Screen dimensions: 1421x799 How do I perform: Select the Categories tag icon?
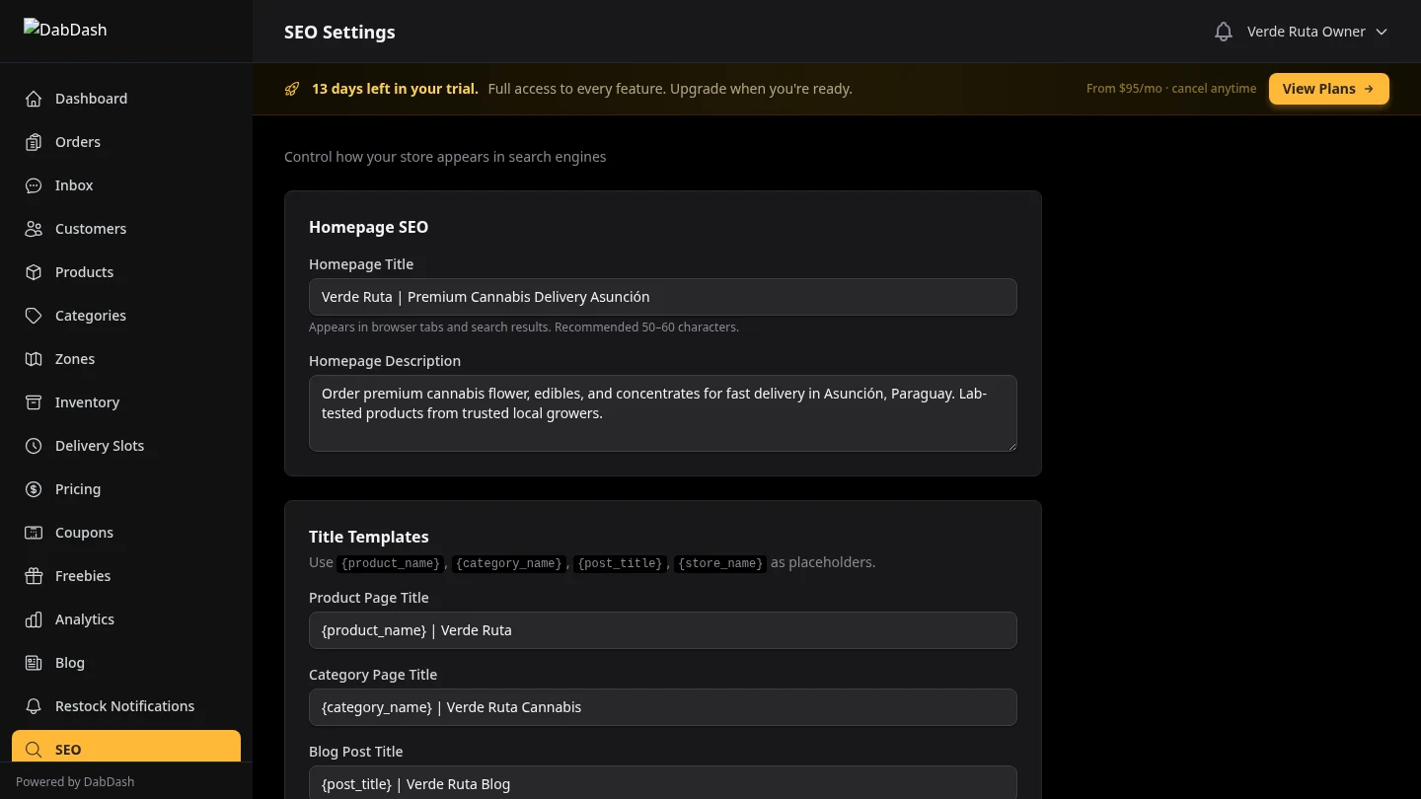tap(33, 316)
